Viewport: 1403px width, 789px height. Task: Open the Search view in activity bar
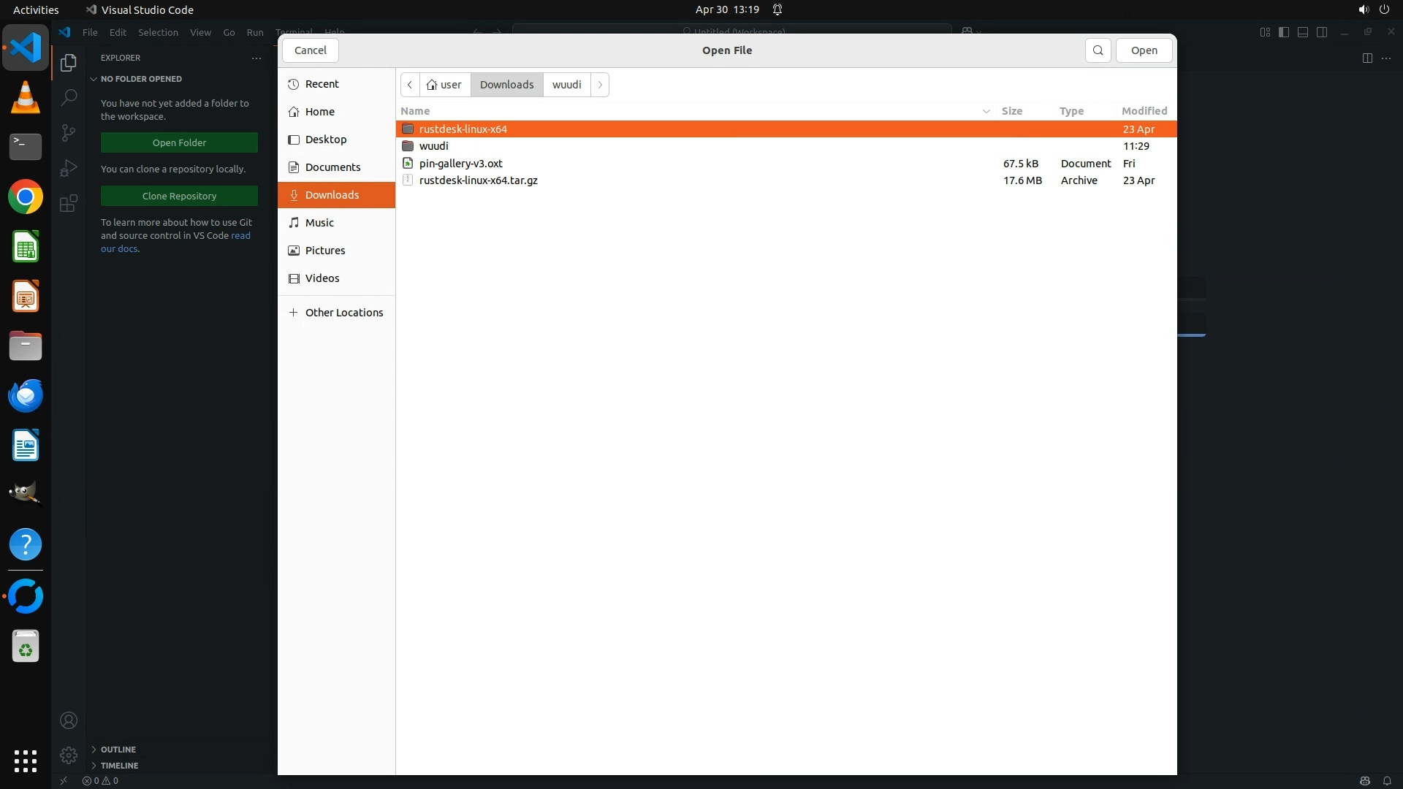tap(69, 97)
